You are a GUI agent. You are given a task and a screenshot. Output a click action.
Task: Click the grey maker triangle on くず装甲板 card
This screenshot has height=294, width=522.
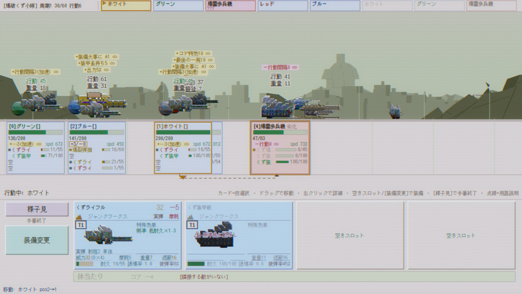point(190,217)
